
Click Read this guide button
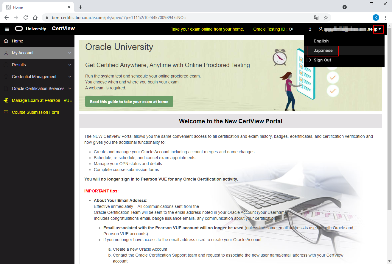tap(129, 102)
